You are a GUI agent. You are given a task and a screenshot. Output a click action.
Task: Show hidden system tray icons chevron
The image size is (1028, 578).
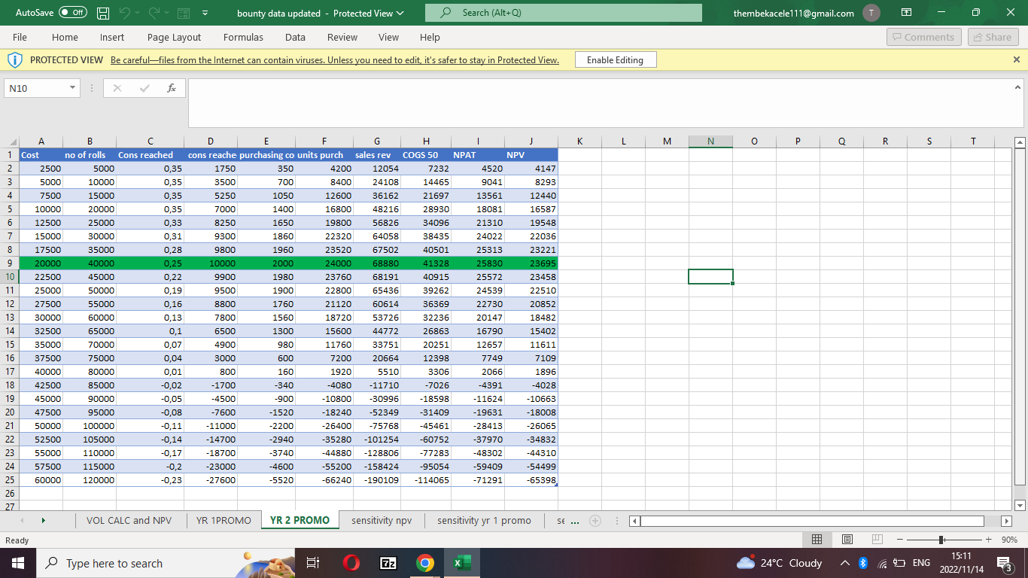(844, 563)
